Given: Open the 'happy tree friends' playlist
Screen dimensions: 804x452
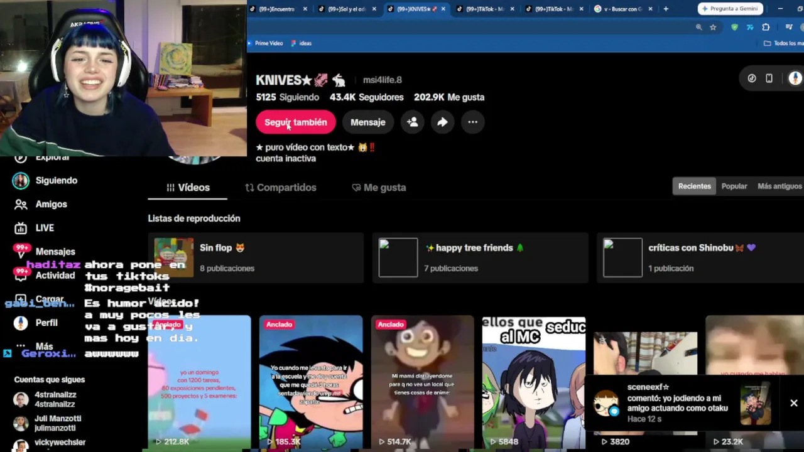Looking at the screenshot, I should pos(480,257).
